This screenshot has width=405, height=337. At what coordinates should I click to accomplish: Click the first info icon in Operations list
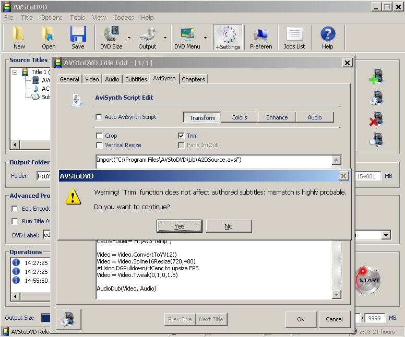coord(16,262)
